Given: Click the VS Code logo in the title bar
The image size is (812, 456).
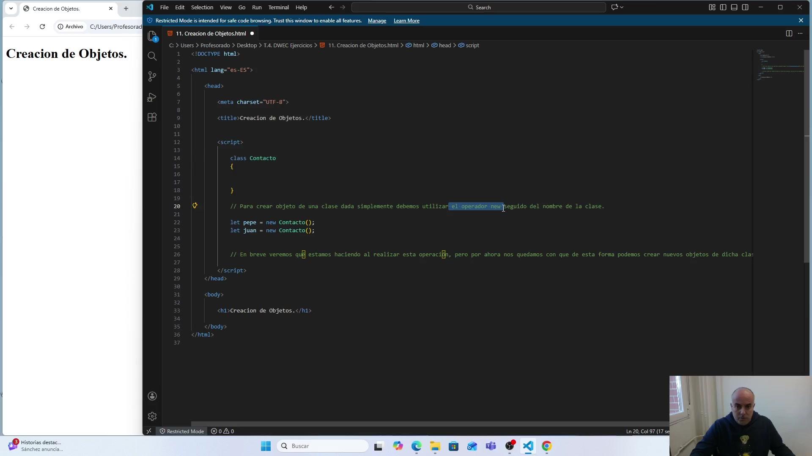Looking at the screenshot, I should (x=150, y=7).
